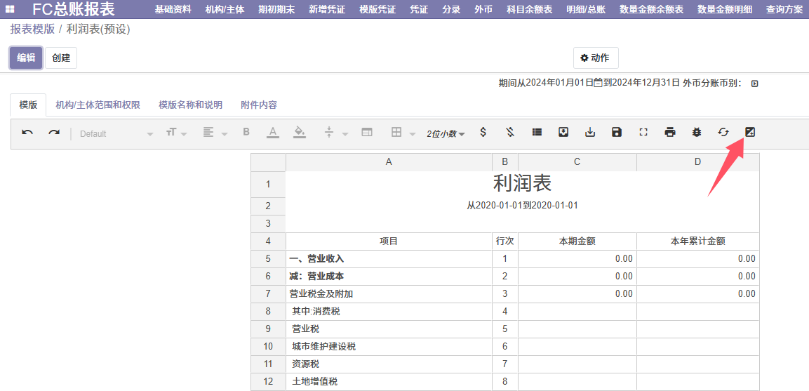Open the text alignment dropdown
This screenshot has height=391, width=809.
coord(215,133)
